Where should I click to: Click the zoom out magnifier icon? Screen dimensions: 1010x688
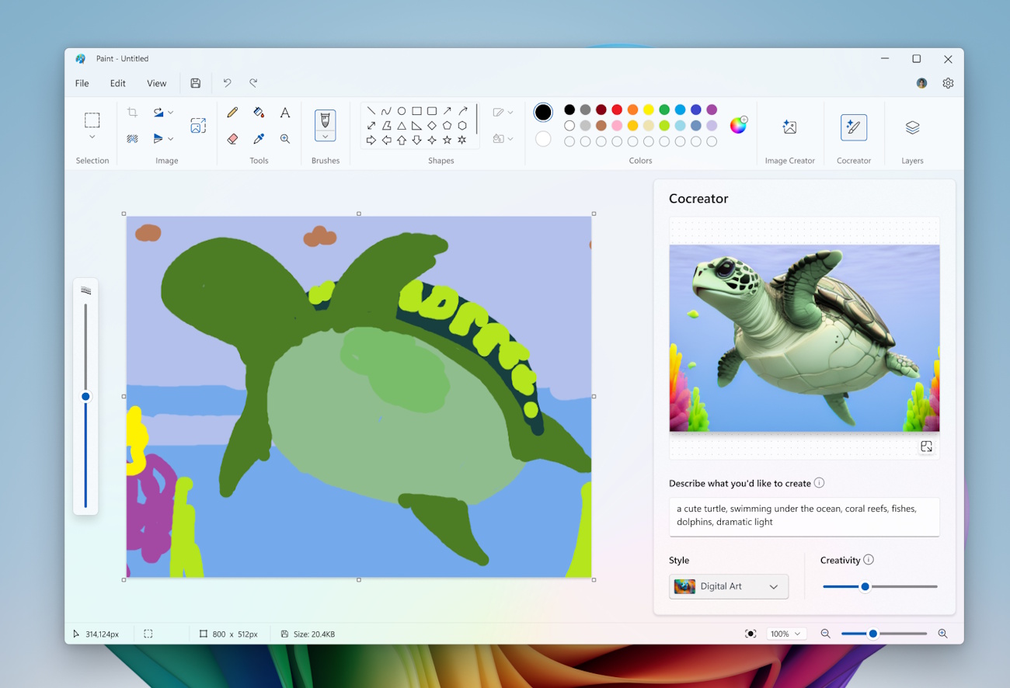[825, 634]
